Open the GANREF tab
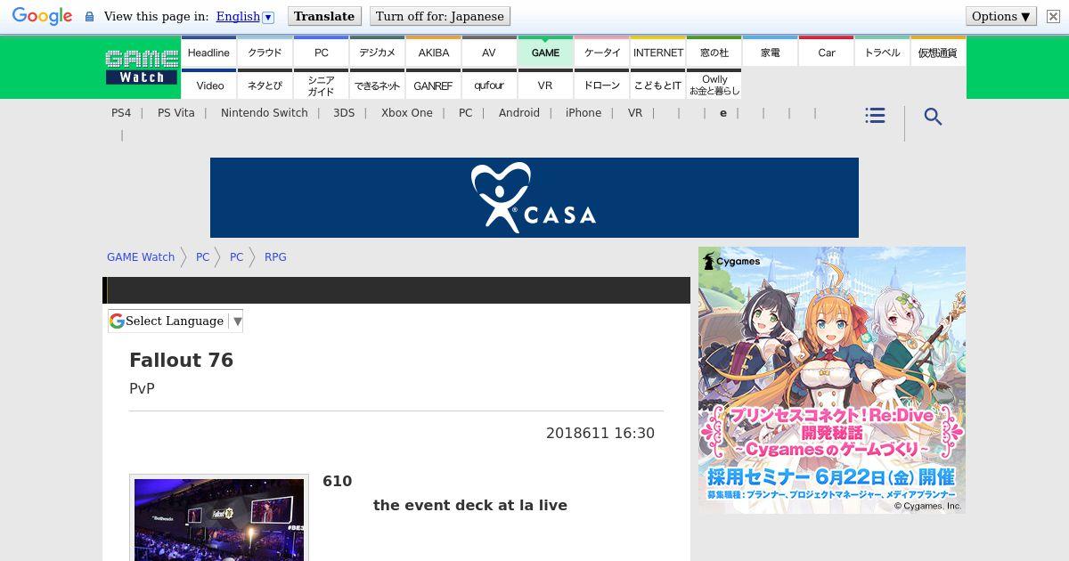Viewport: 1069px width, 561px height. tap(433, 85)
